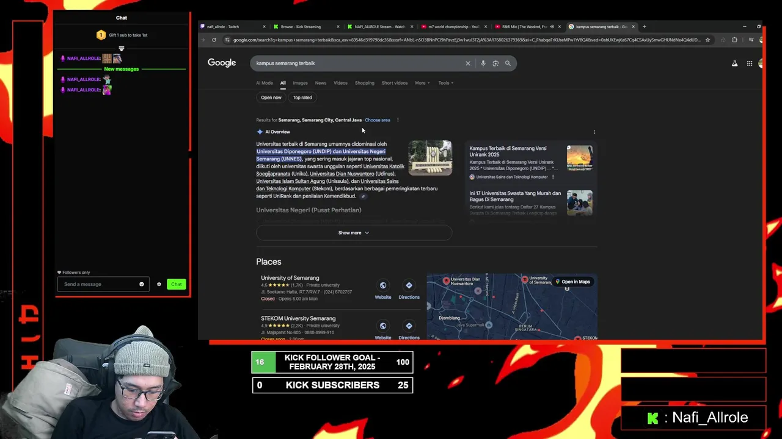This screenshot has height=439, width=782.
Task: Send message with green Chat button
Action: (x=176, y=284)
